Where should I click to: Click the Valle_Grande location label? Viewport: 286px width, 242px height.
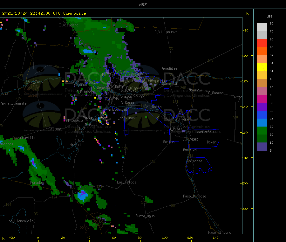(94, 117)
